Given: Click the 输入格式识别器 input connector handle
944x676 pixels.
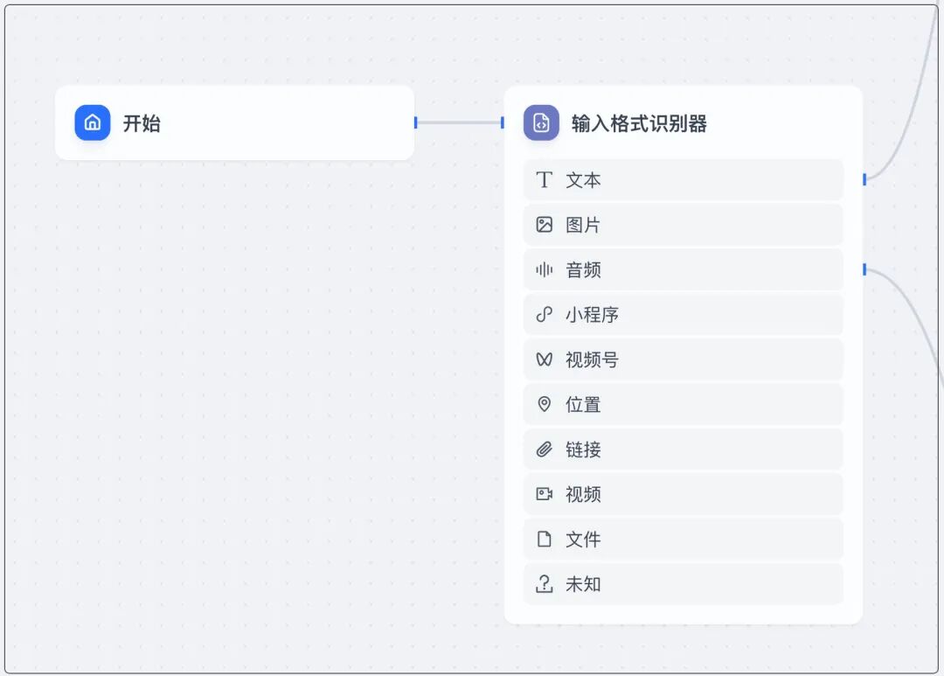Looking at the screenshot, I should coord(503,123).
